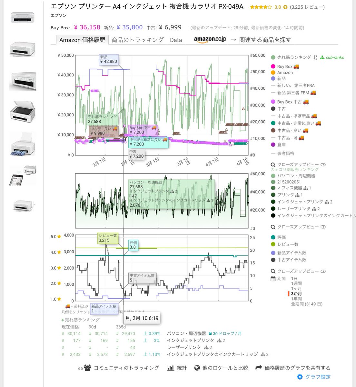This screenshot has width=356, height=387.
Task: Select thumbnail with open scanner lid
Action: click(x=23, y=111)
